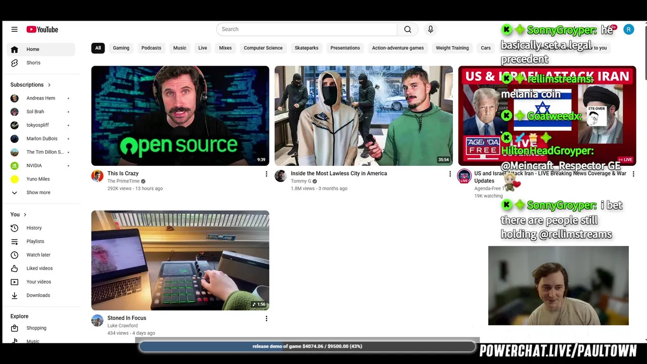Start voice search with microphone

point(431,29)
